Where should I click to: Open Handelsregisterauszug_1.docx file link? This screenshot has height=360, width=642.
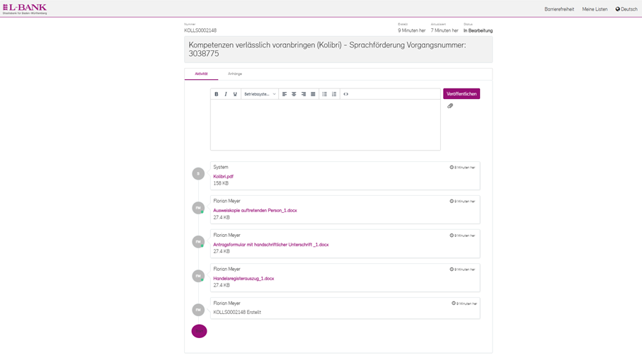(x=243, y=279)
